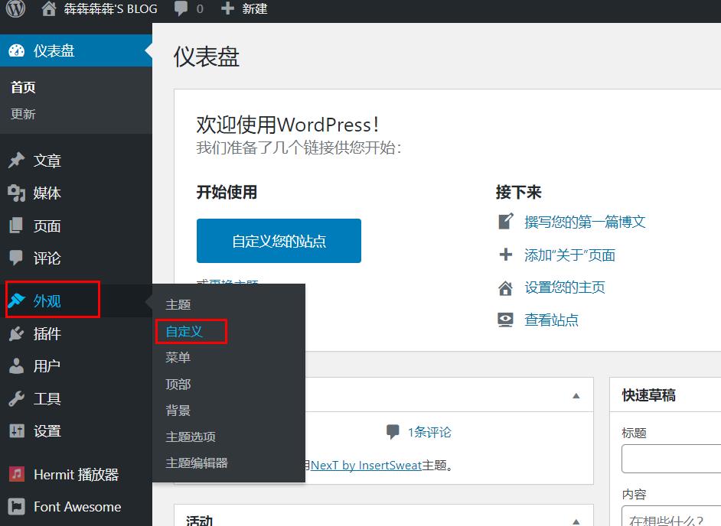The width and height of the screenshot is (721, 526).
Task: Click the 快速草稿 panel heading
Action: point(649,395)
